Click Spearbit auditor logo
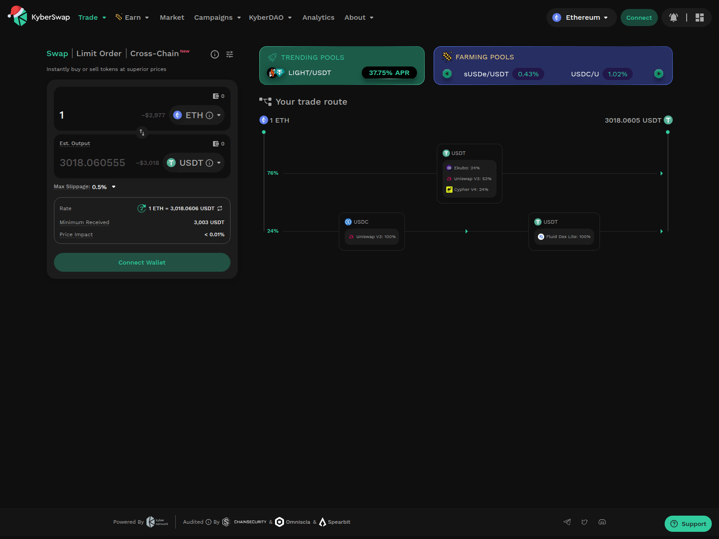Screen dimensions: 719x539 tap(334, 522)
